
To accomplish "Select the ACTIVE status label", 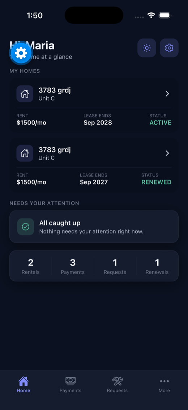I will pyautogui.click(x=161, y=123).
